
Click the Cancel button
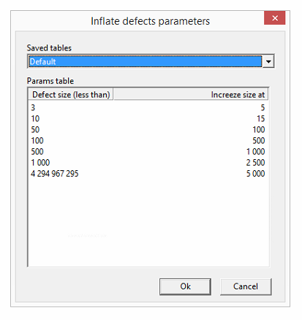click(246, 286)
